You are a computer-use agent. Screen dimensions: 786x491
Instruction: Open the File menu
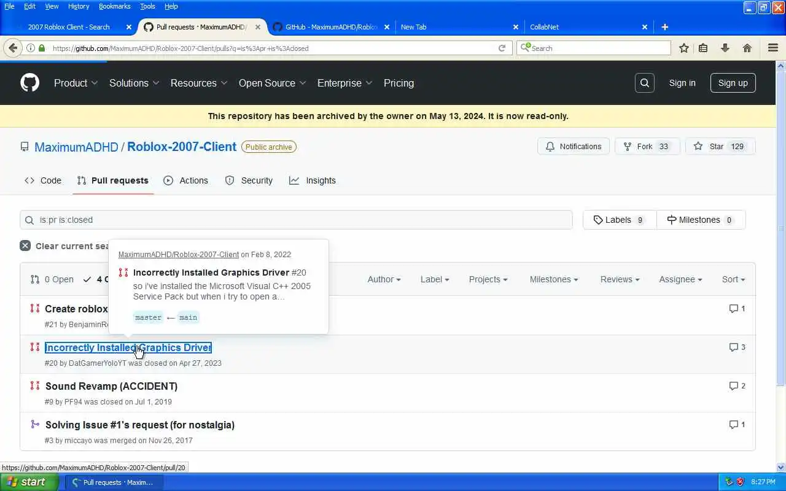9,6
